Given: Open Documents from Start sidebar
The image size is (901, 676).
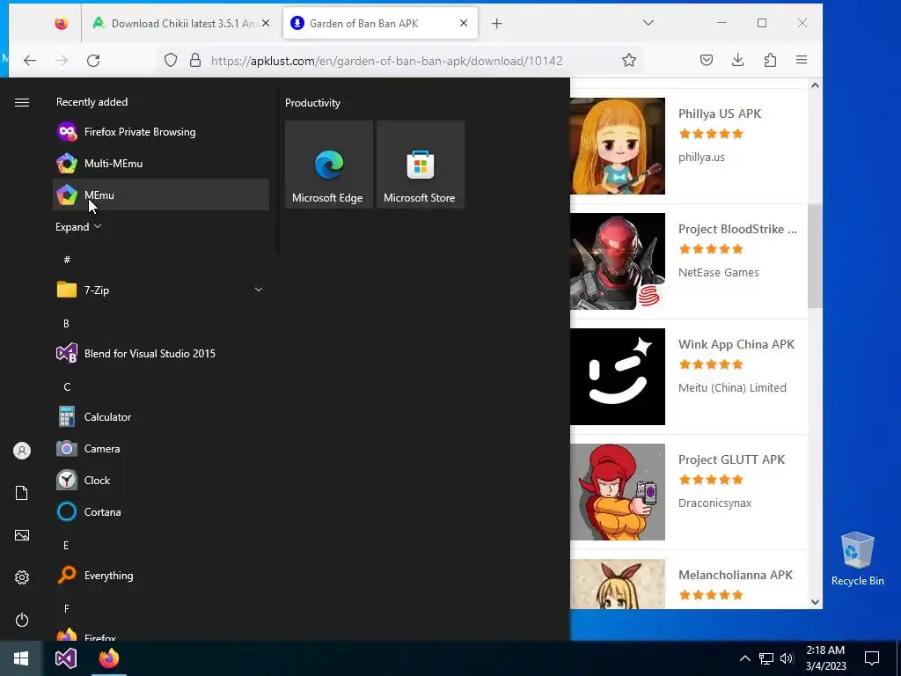Looking at the screenshot, I should click(x=22, y=493).
